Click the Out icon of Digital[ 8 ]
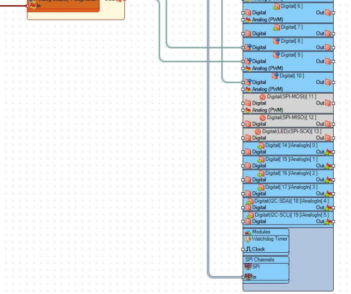This screenshot has width=351, height=294. point(328,47)
